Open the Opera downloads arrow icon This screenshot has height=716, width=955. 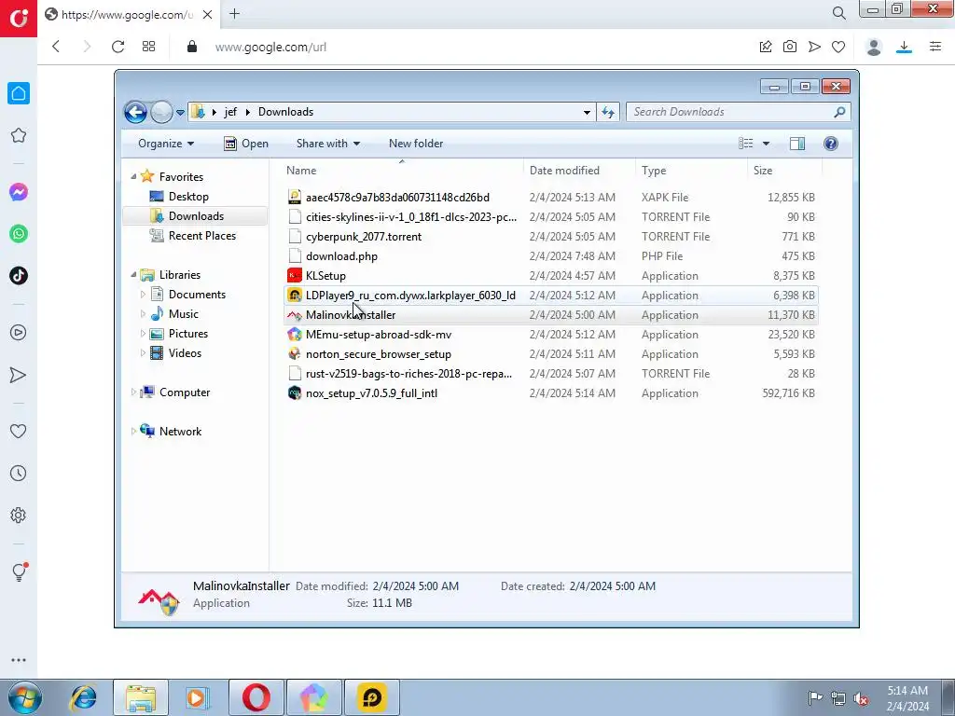pyautogui.click(x=904, y=47)
